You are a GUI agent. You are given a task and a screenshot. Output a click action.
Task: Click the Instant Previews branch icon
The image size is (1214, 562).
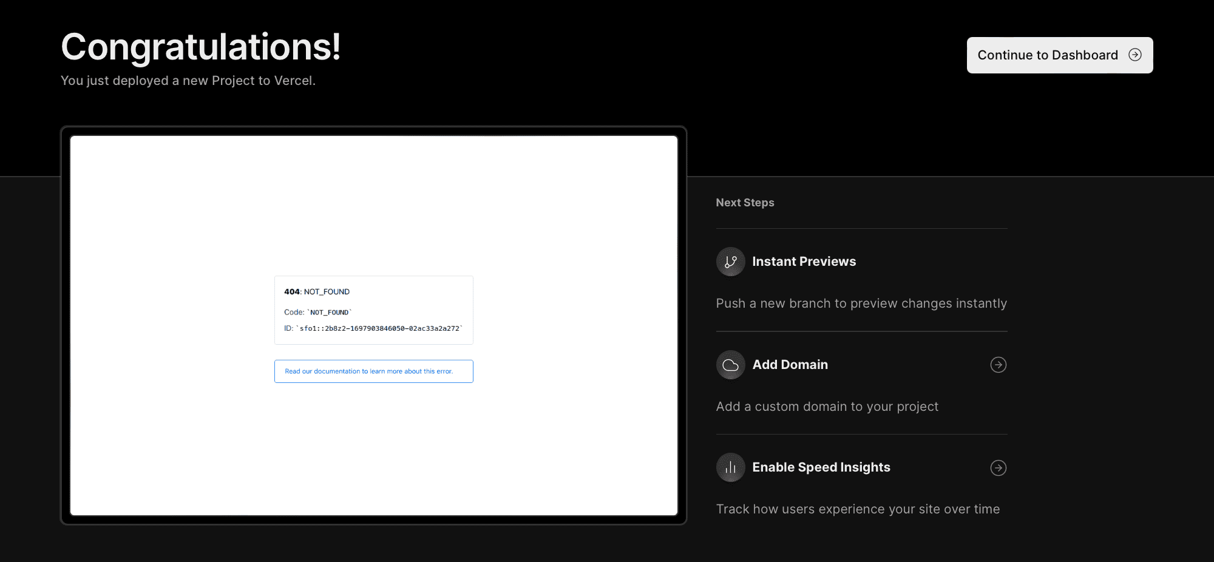tap(731, 262)
